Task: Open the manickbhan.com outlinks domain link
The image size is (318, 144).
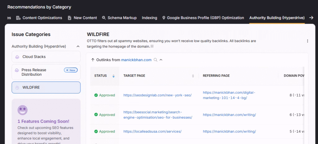Action: coord(136,60)
